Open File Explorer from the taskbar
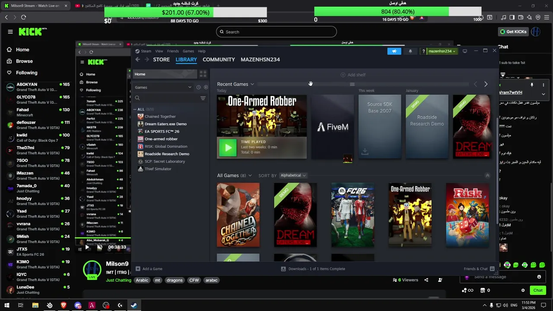The width and height of the screenshot is (553, 311). tap(35, 305)
